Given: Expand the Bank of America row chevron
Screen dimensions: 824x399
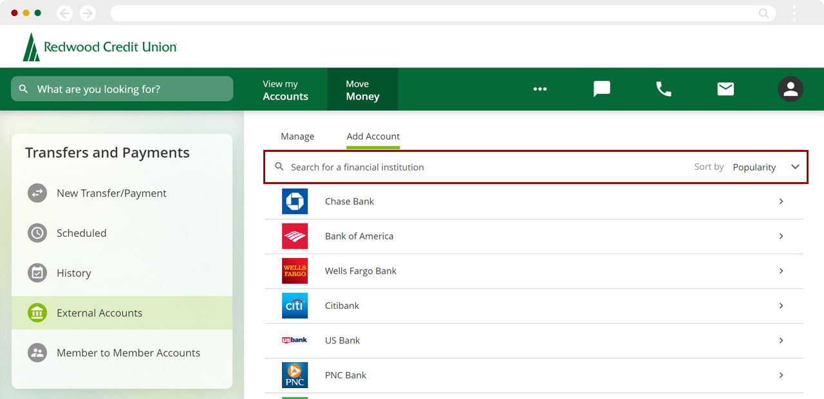Looking at the screenshot, I should pos(781,236).
